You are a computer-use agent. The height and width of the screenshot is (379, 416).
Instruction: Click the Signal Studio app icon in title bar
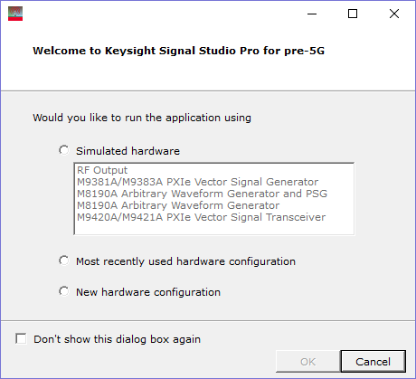[15, 14]
